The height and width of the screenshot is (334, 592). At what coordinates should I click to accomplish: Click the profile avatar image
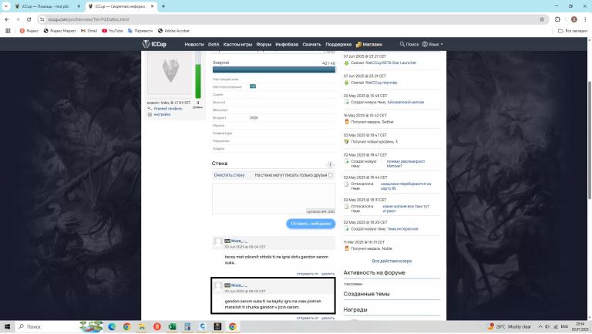pyautogui.click(x=170, y=73)
